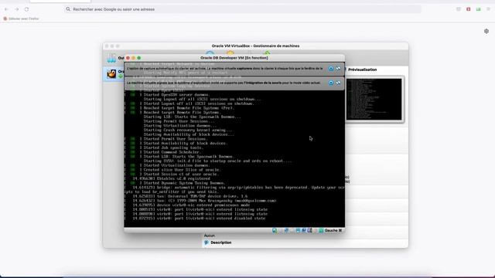
Task: Click the Prévisualisation section header
Action: (x=362, y=69)
